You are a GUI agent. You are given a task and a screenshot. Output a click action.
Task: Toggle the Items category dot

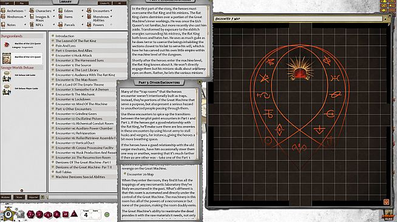tap(83, 16)
